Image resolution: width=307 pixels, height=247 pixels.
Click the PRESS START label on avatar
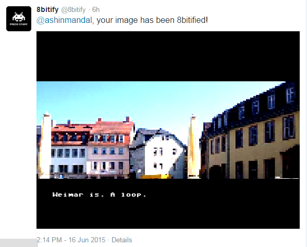tap(19, 24)
